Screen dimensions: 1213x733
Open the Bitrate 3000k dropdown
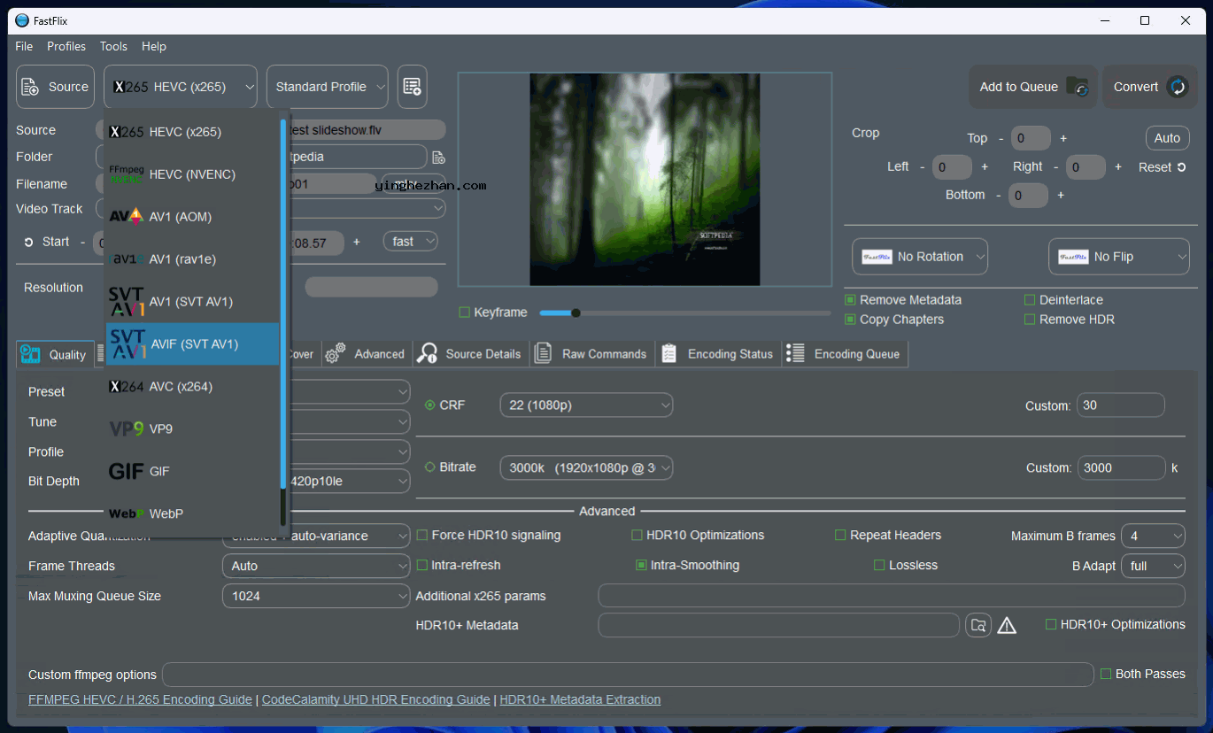(x=586, y=467)
